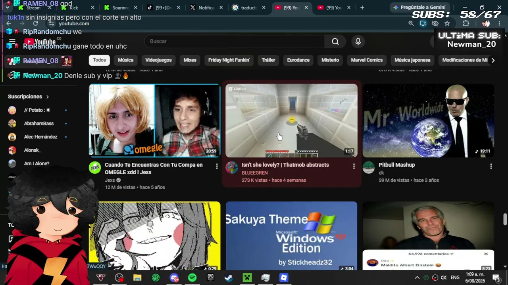Play the Omegle video thumbnail by Jexs
This screenshot has width=508, height=285.
coord(154,120)
